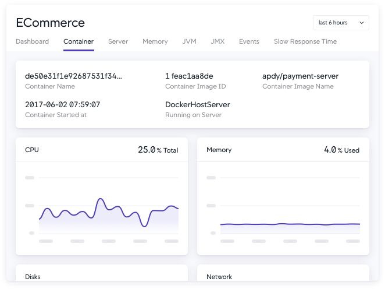
Task: Select the Container tab
Action: point(79,41)
